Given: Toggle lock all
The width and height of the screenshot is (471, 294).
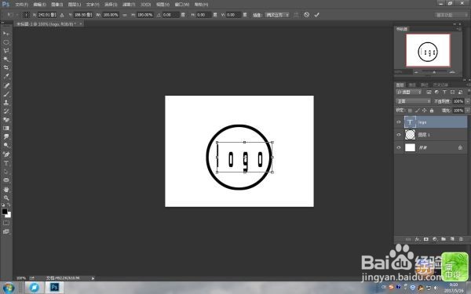Looking at the screenshot, I should pos(432,111).
